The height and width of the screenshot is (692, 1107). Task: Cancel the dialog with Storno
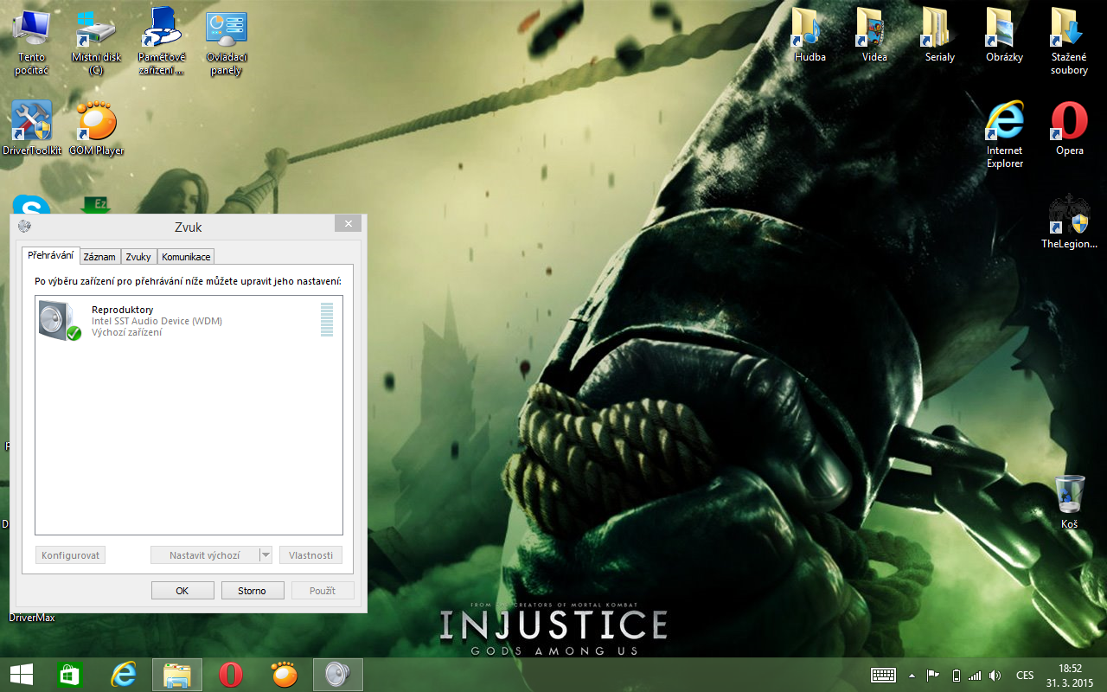[252, 591]
